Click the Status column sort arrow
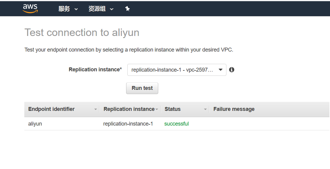330x169 pixels. click(205, 109)
